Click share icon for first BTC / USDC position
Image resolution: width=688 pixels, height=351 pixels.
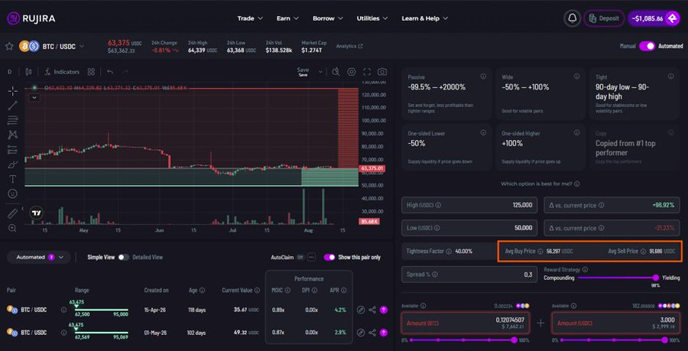click(x=372, y=310)
